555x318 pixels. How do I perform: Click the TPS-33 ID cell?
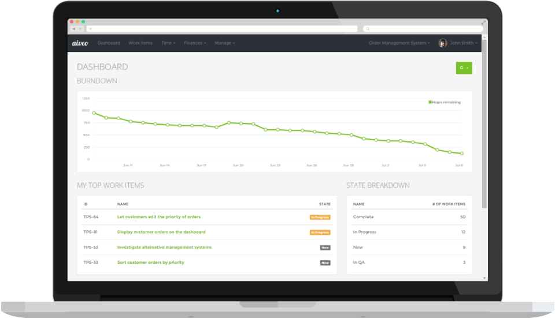point(91,263)
